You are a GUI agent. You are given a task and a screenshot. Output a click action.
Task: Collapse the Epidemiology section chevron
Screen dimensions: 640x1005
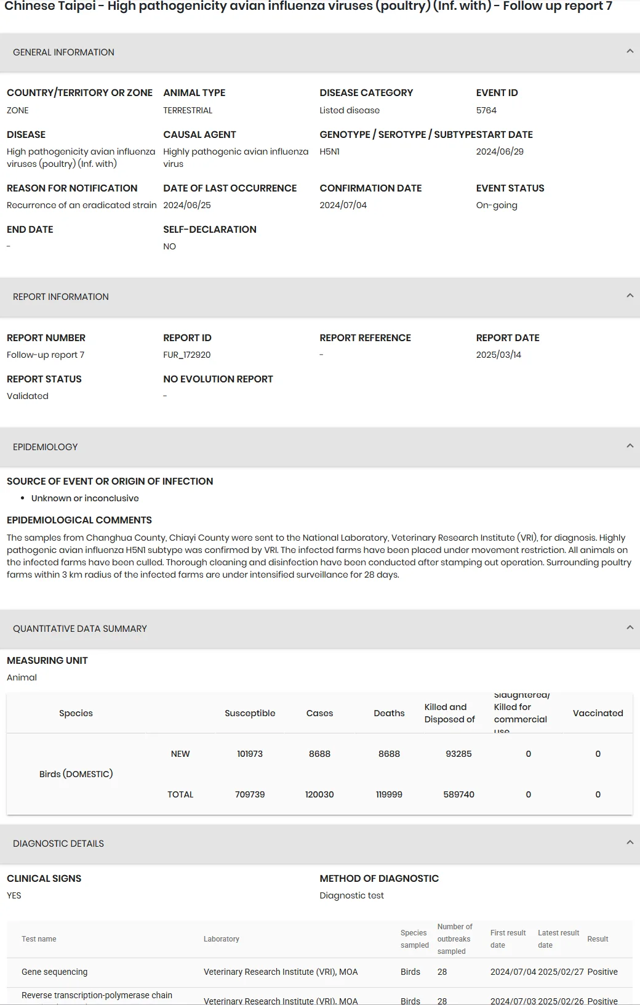tap(630, 446)
